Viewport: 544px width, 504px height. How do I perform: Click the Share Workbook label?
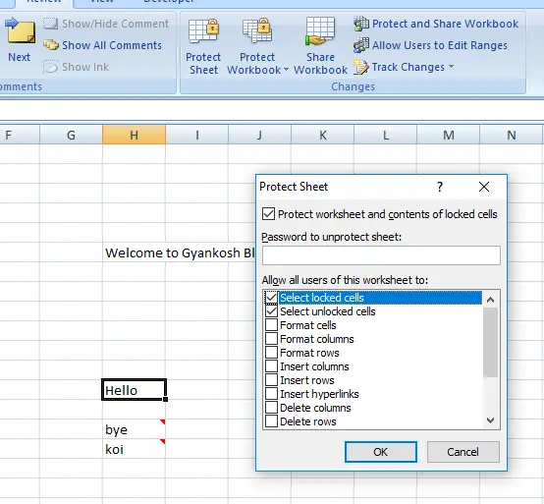click(320, 64)
